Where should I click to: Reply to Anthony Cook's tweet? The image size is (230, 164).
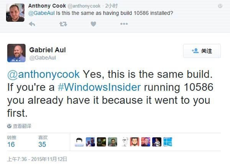[x=32, y=24]
